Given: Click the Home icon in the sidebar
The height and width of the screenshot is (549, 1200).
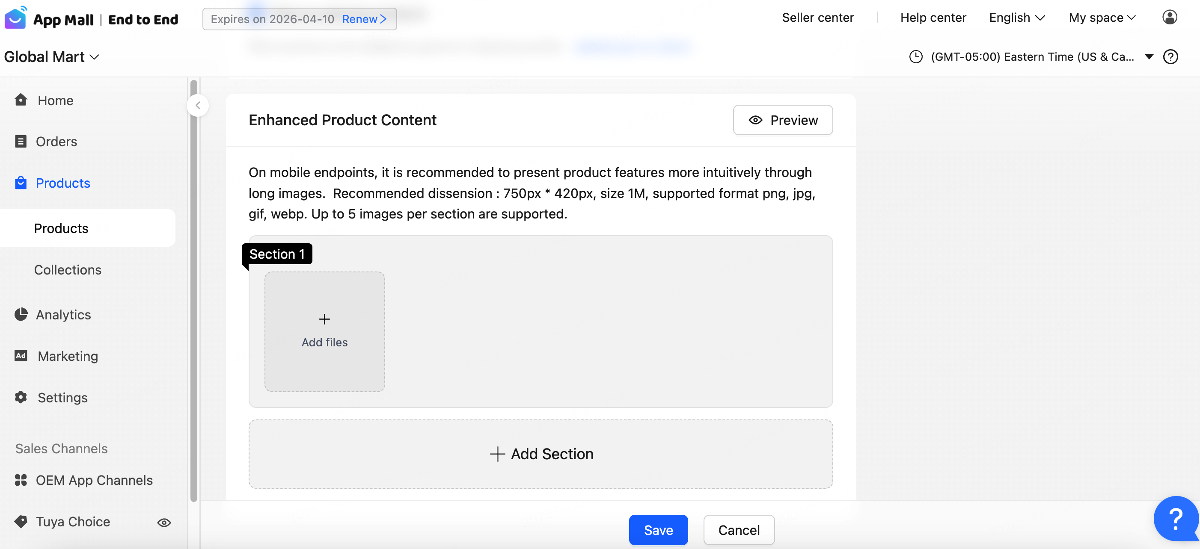Looking at the screenshot, I should [x=21, y=100].
